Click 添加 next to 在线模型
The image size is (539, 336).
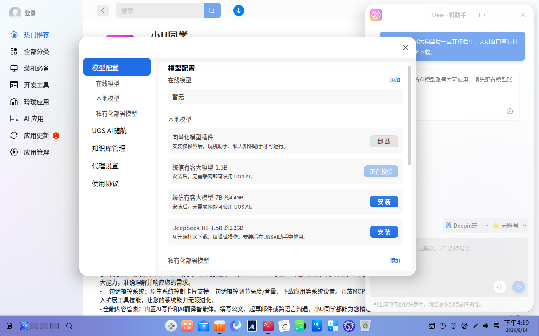click(395, 80)
